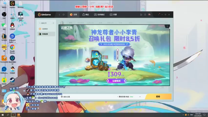Viewport: 208px width, 117px height.
Task: Switch to WeGame on the taskbar
Action: [13, 115]
